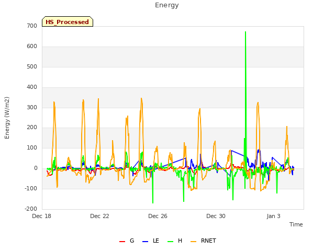Click the -100 y-axis label

pos(31,188)
